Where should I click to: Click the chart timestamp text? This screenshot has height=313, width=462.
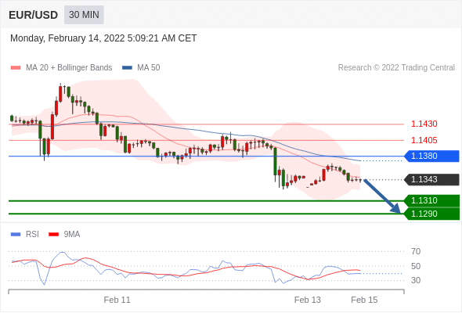tap(103, 38)
